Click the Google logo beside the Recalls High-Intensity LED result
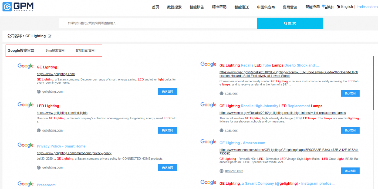This screenshot has height=189, width=378. (x=208, y=105)
